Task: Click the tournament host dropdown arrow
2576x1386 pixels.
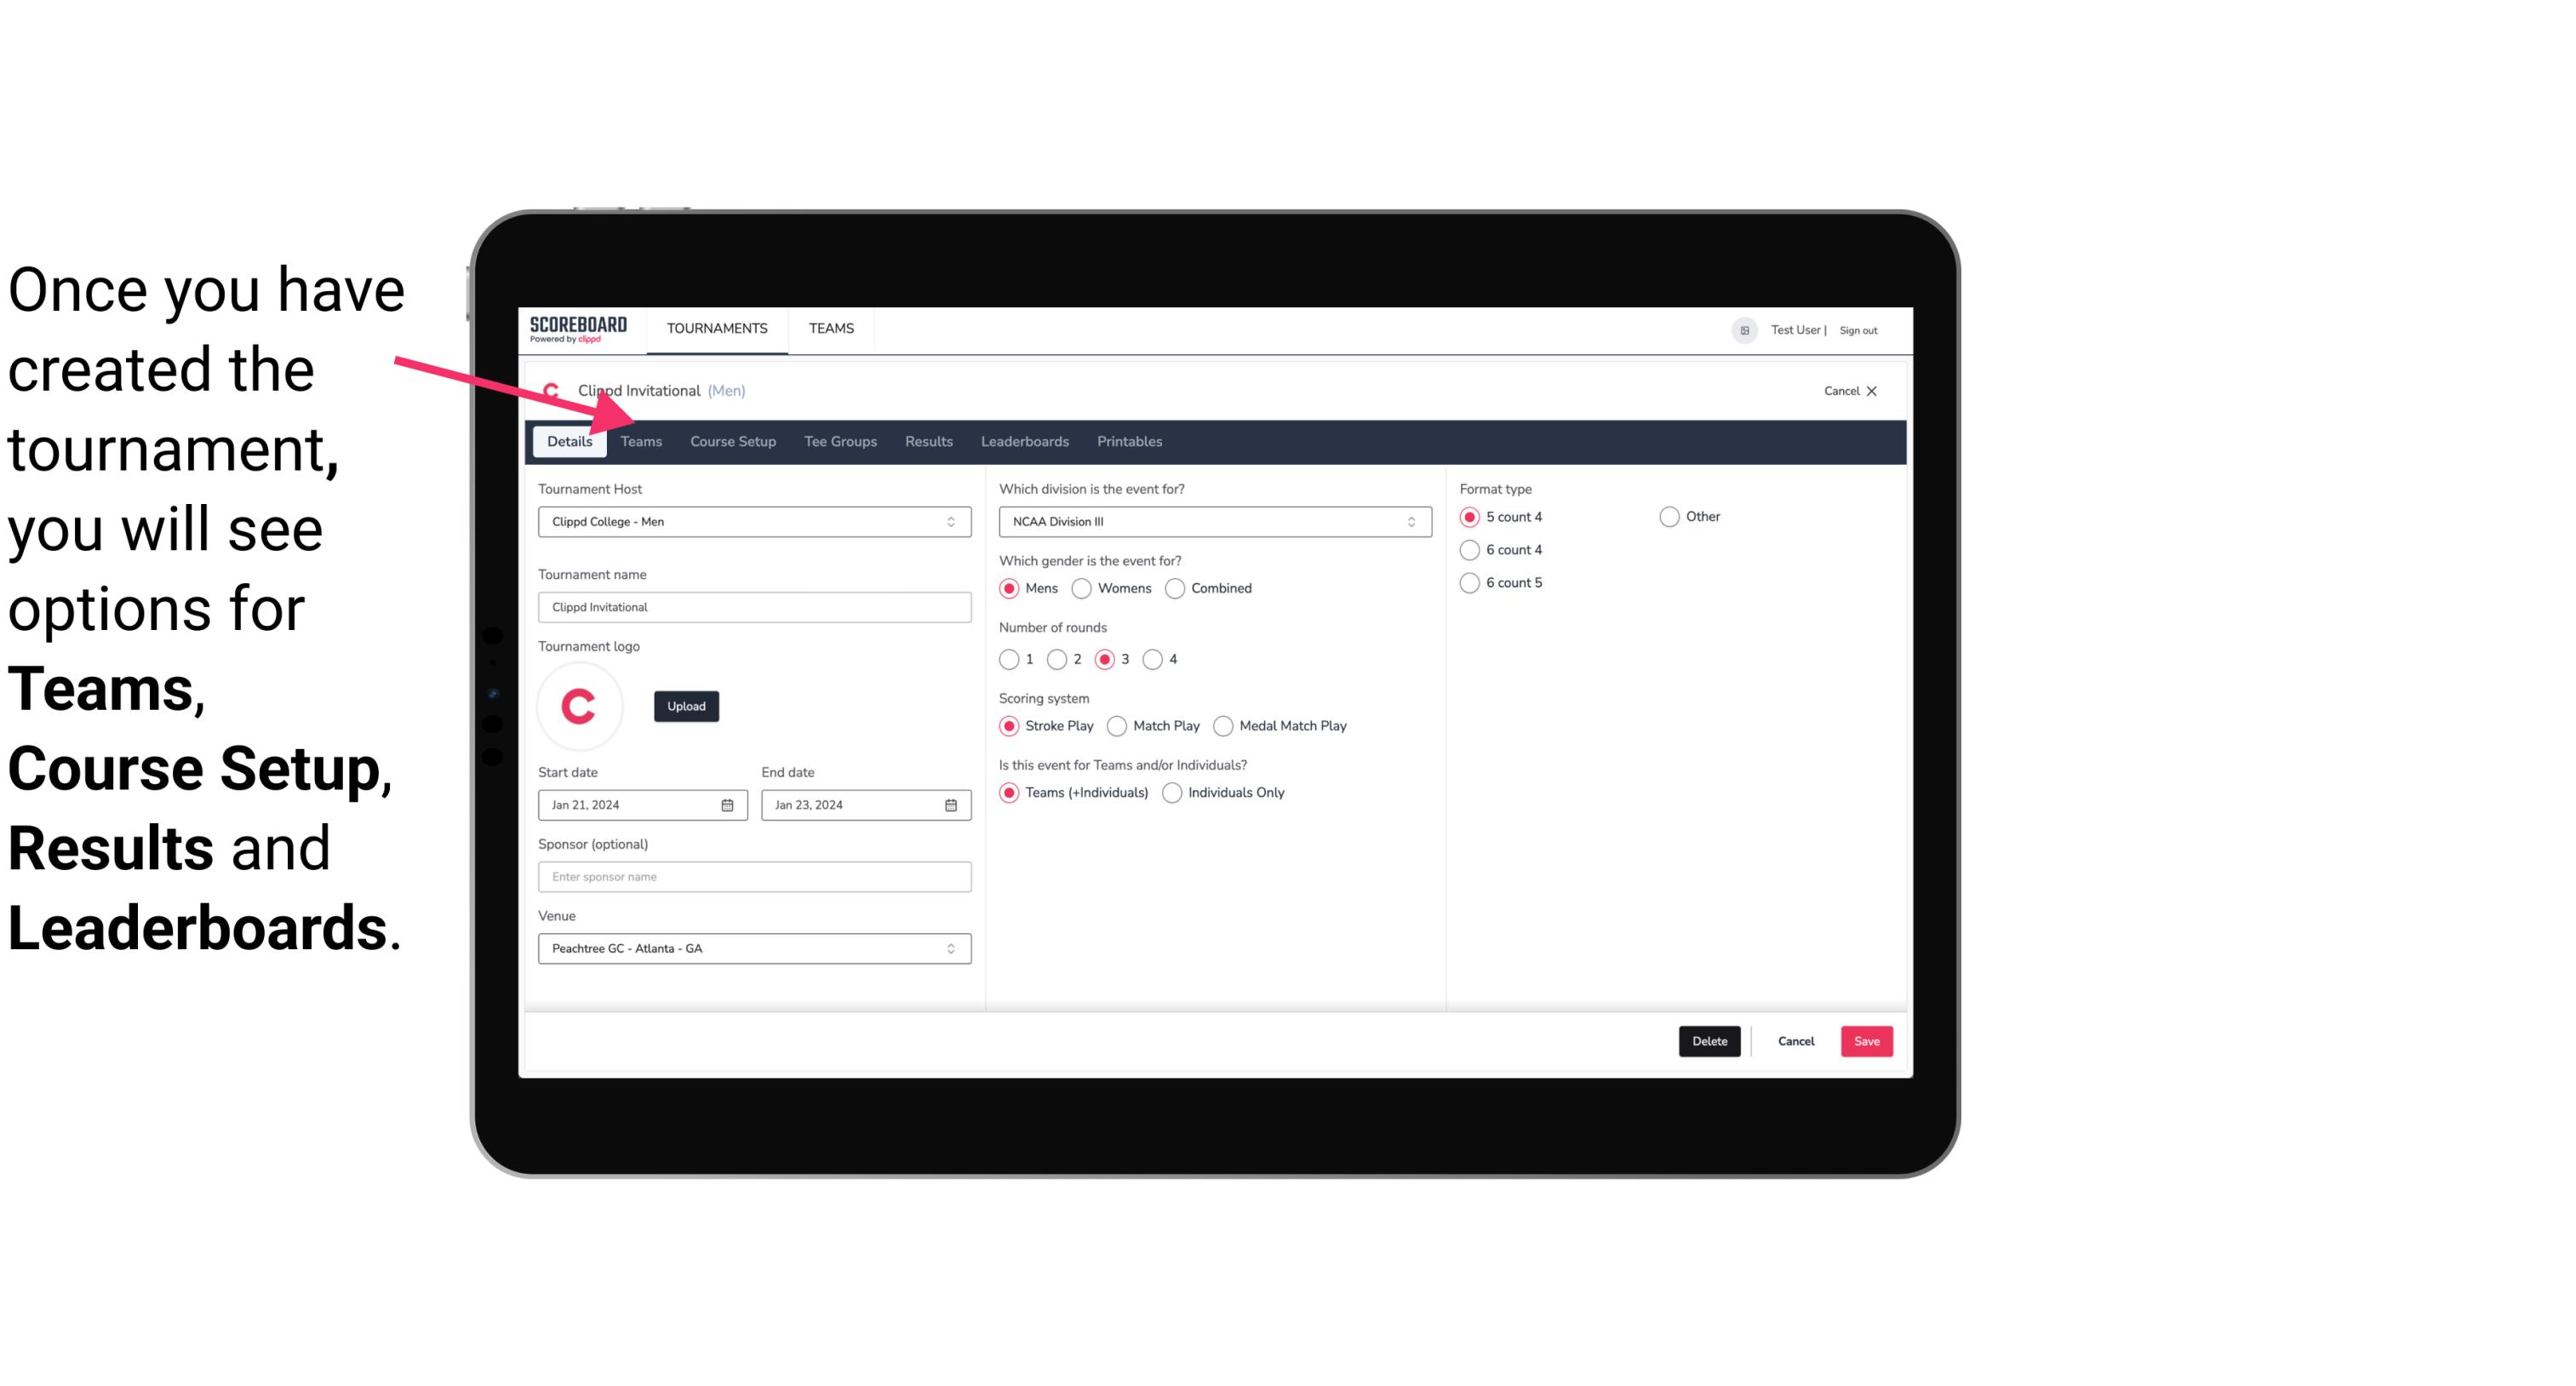Action: pos(953,521)
